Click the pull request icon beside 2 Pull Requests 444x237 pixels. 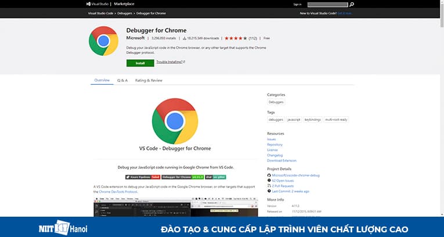269,186
